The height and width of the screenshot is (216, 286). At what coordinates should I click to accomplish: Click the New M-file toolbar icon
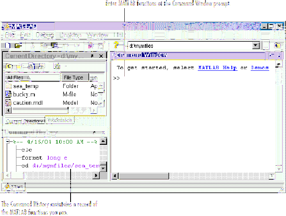[x=8, y=46]
